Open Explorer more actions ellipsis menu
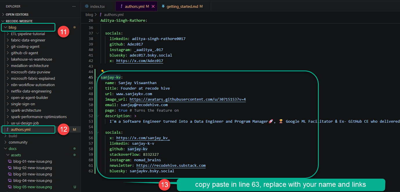400x192 pixels. [74, 6]
